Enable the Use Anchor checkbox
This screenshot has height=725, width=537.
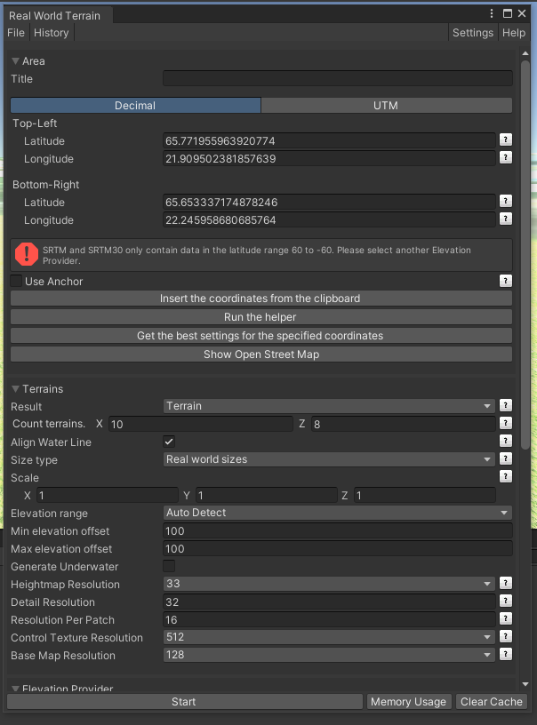pos(16,281)
